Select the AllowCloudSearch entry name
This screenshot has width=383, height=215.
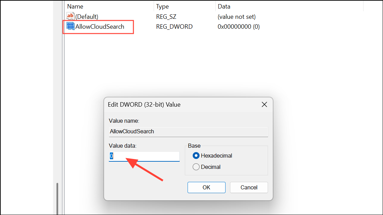point(100,27)
